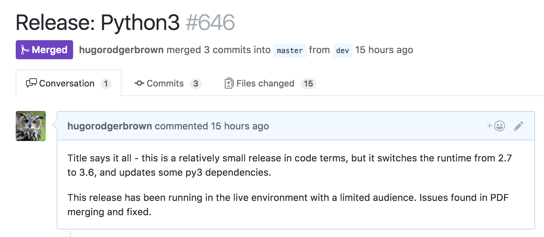Image resolution: width=544 pixels, height=237 pixels.
Task: Open the Commits tab
Action: tap(165, 83)
